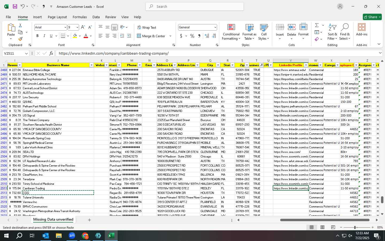Click the Undo arrow icon

click(x=23, y=6)
